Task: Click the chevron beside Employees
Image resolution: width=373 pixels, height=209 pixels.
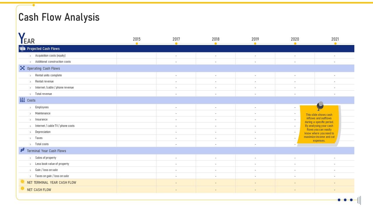Action: (30, 107)
